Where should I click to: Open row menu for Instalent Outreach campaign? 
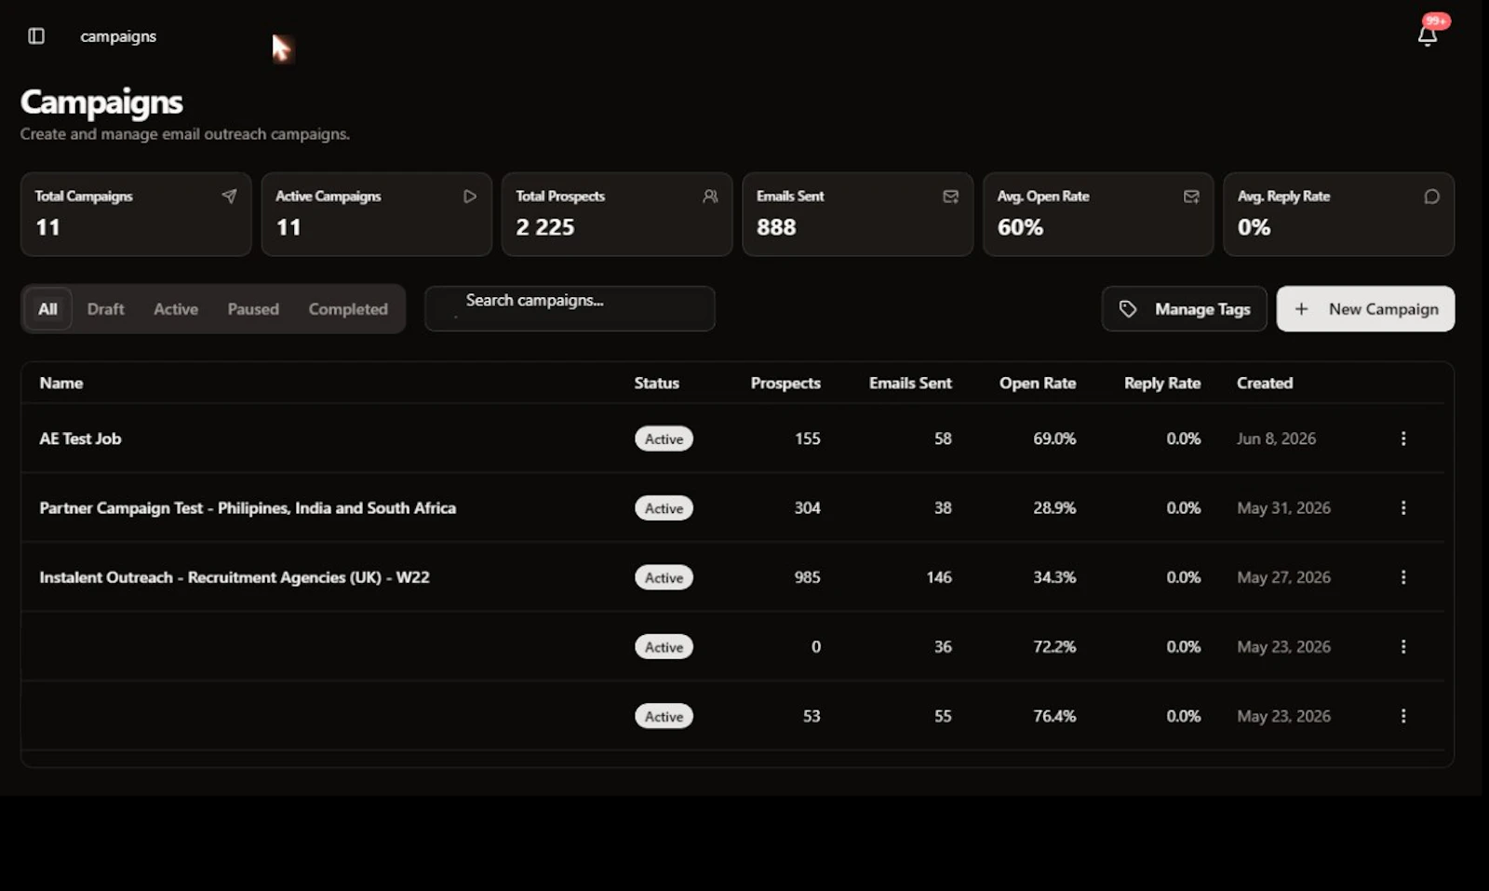pyautogui.click(x=1403, y=577)
